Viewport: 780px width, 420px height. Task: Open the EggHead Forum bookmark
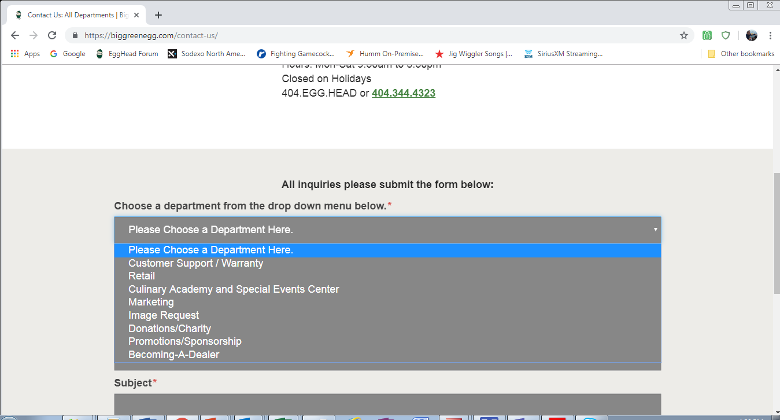127,54
